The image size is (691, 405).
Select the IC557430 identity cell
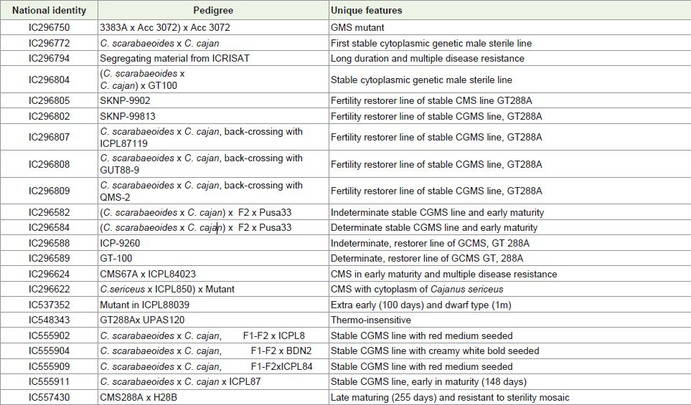coord(49,397)
